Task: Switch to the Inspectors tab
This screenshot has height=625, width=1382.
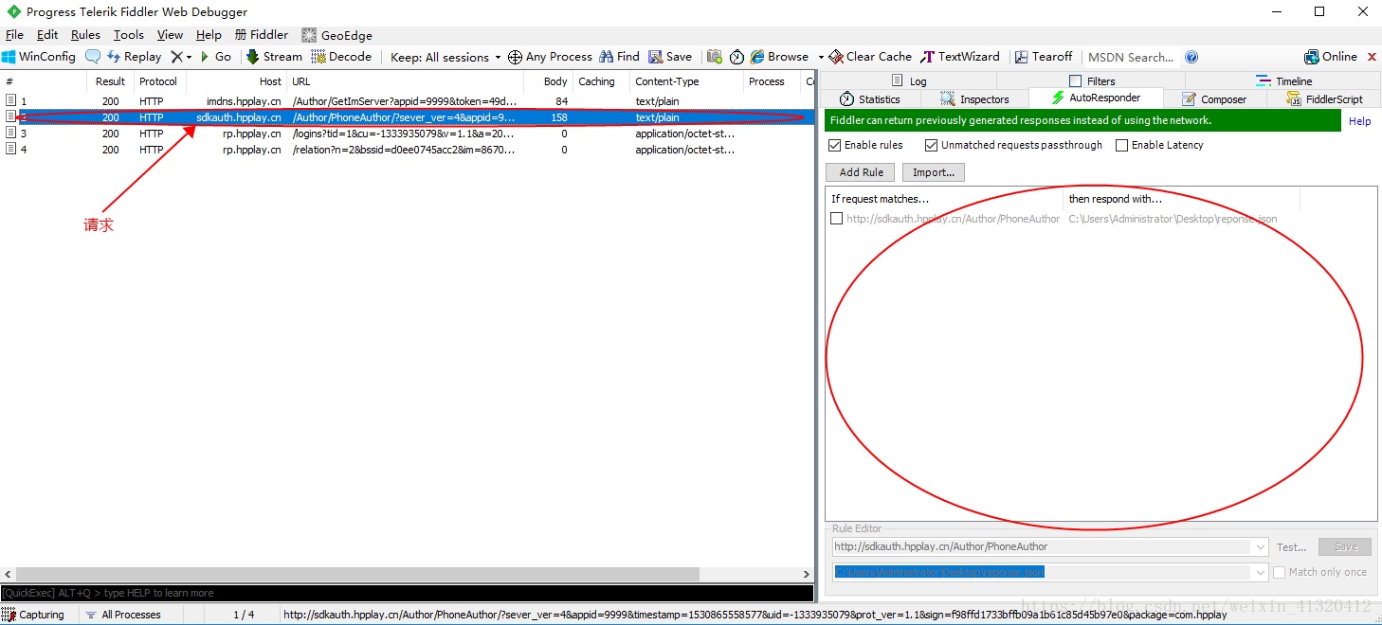Action: pos(974,98)
